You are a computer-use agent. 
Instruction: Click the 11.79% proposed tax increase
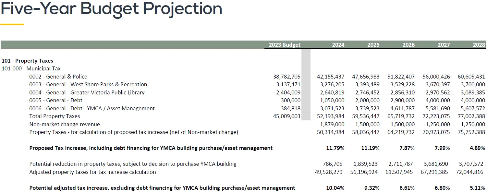coord(335,148)
